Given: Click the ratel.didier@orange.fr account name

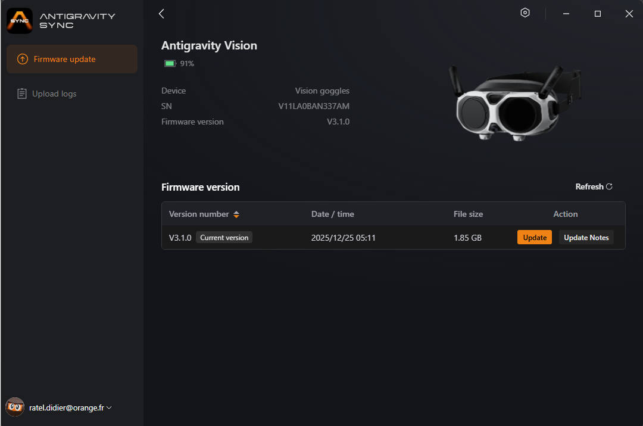Looking at the screenshot, I should click(67, 408).
